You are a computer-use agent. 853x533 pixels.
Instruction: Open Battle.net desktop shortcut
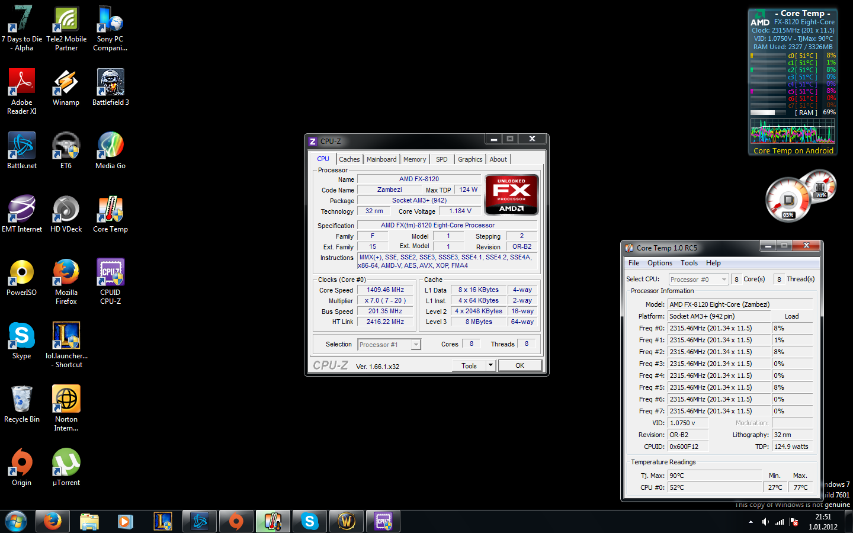tap(22, 151)
